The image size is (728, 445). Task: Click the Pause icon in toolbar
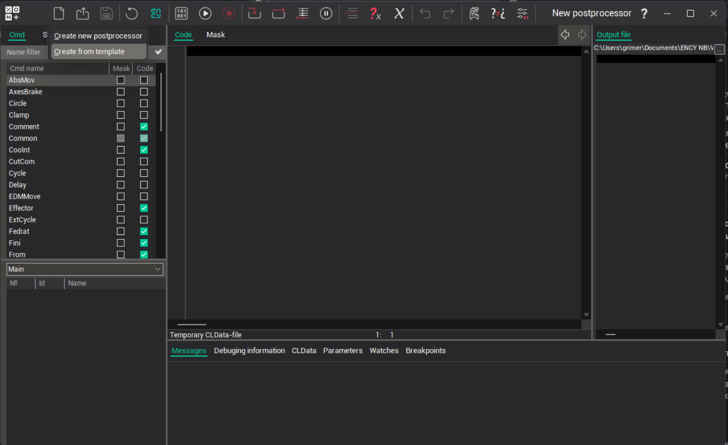[x=326, y=13]
